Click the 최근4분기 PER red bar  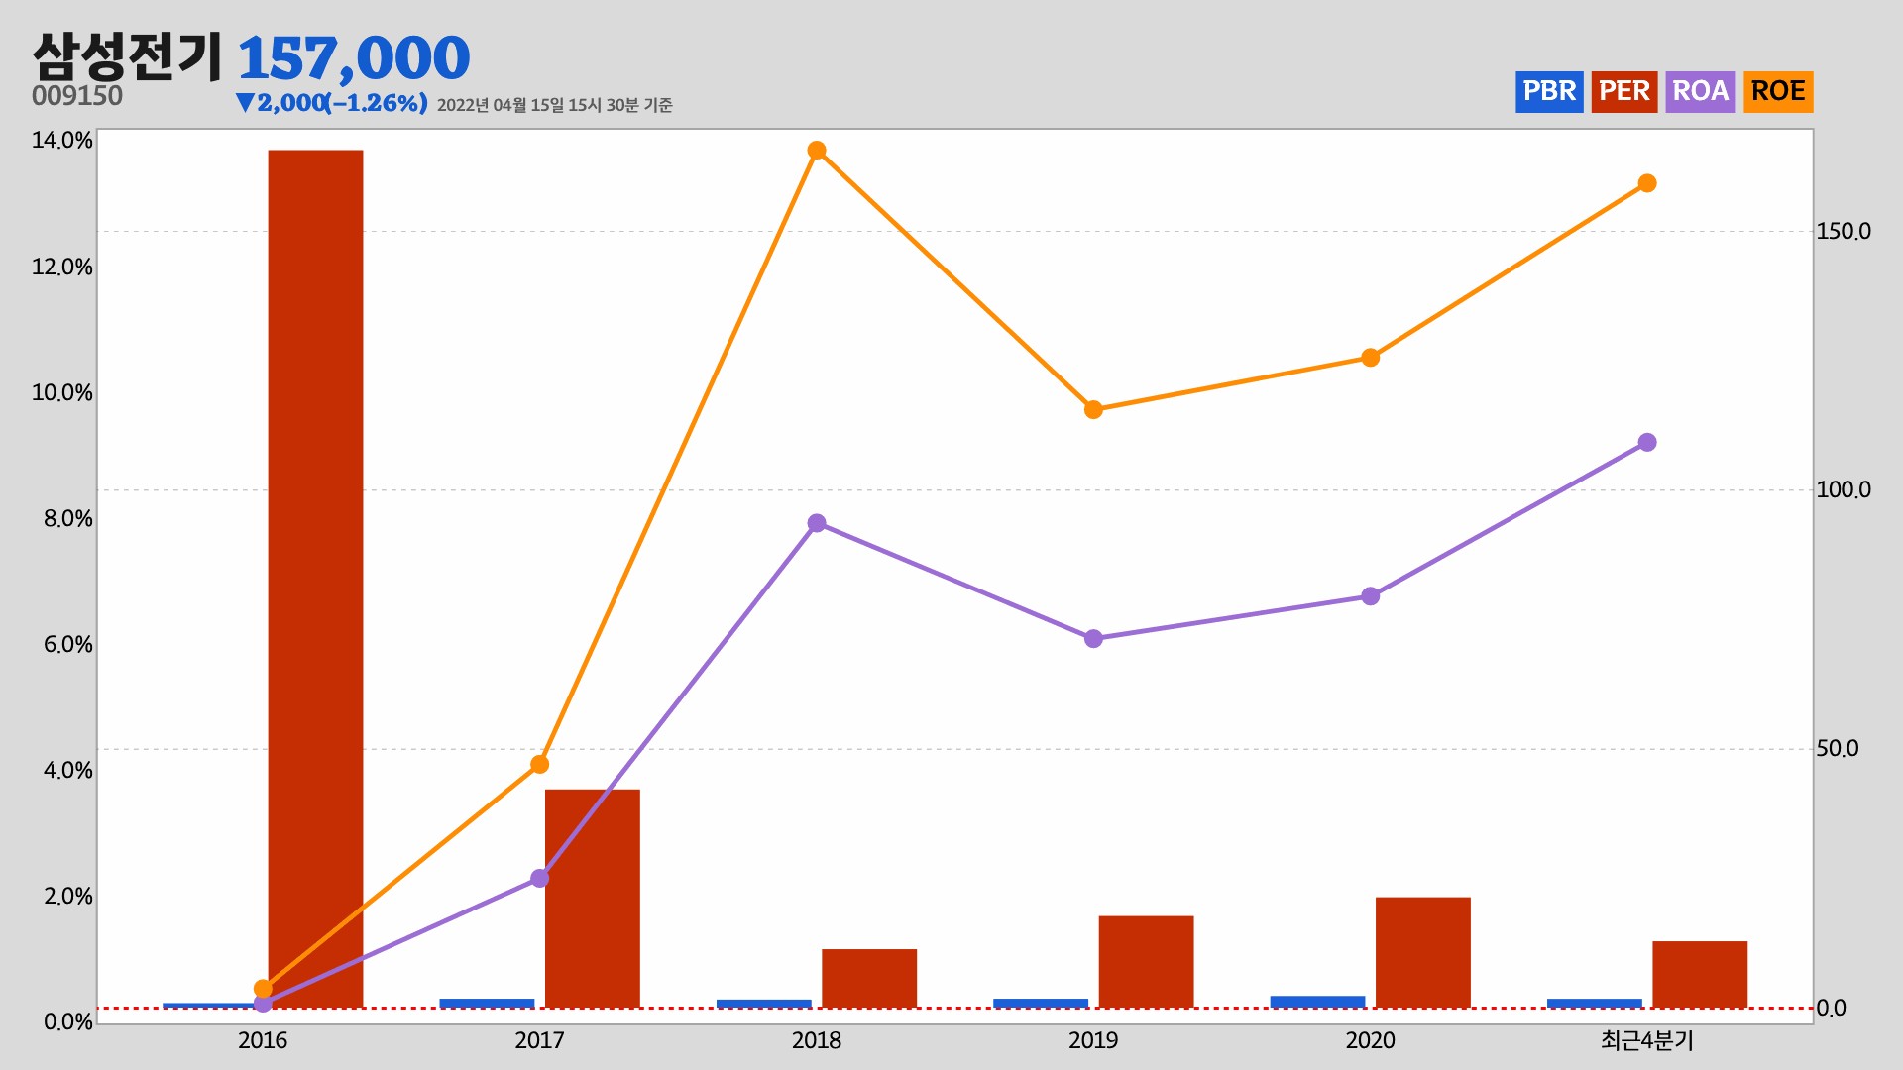(1700, 975)
